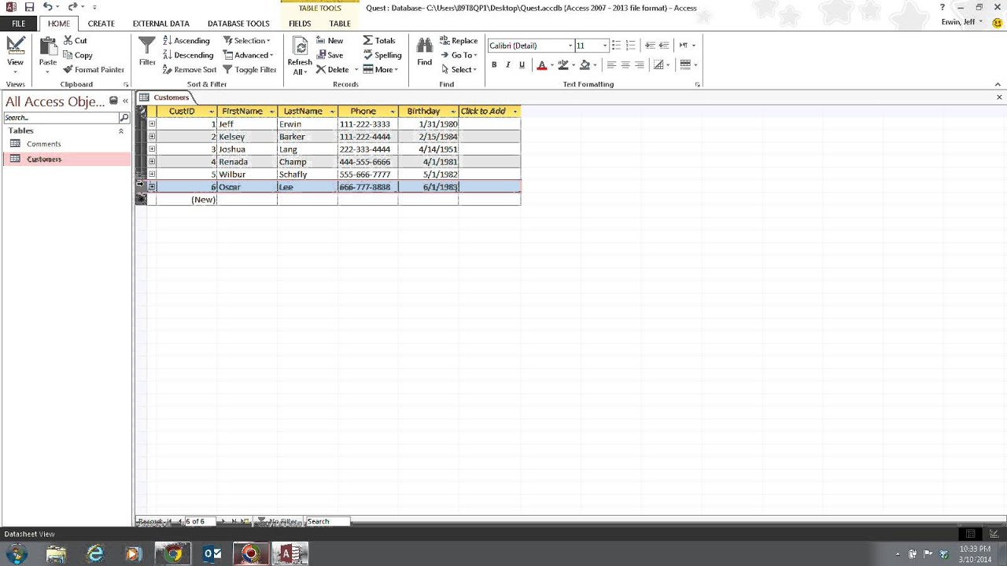The height and width of the screenshot is (566, 1007).
Task: Click the navigation pane Search box
Action: pos(61,117)
